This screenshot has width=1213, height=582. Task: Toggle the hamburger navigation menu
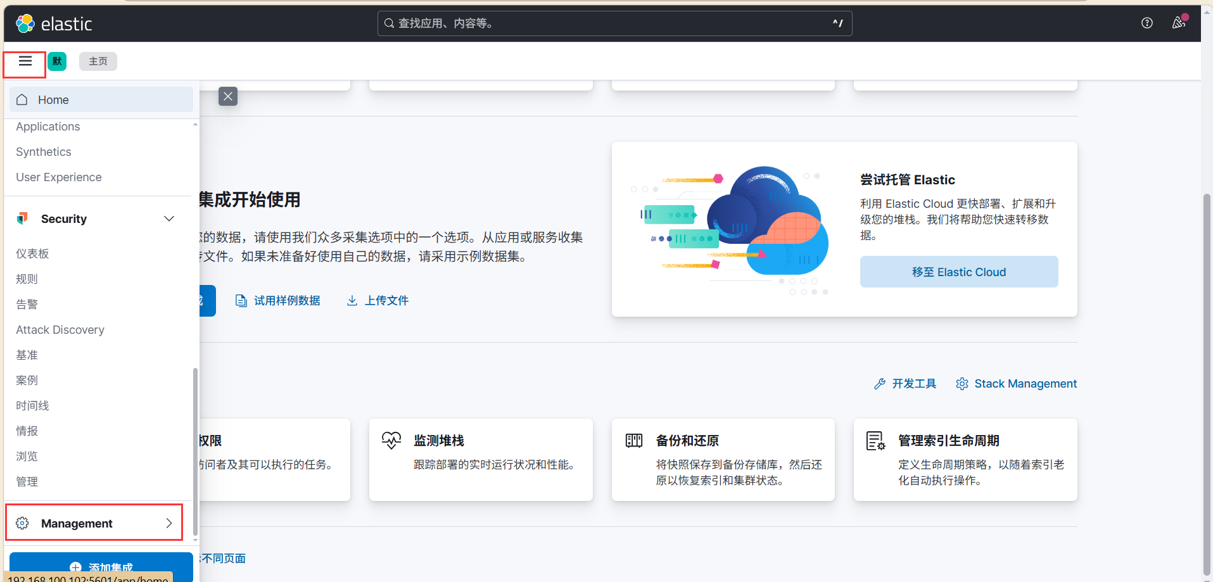[25, 61]
